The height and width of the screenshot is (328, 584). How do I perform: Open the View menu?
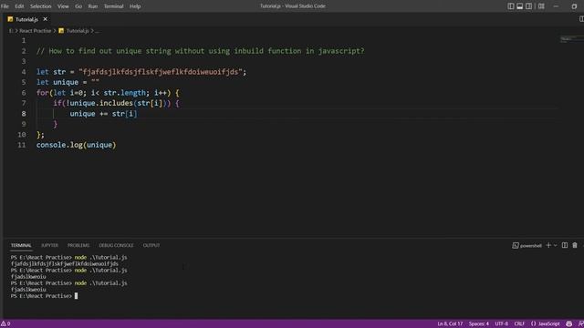(63, 6)
